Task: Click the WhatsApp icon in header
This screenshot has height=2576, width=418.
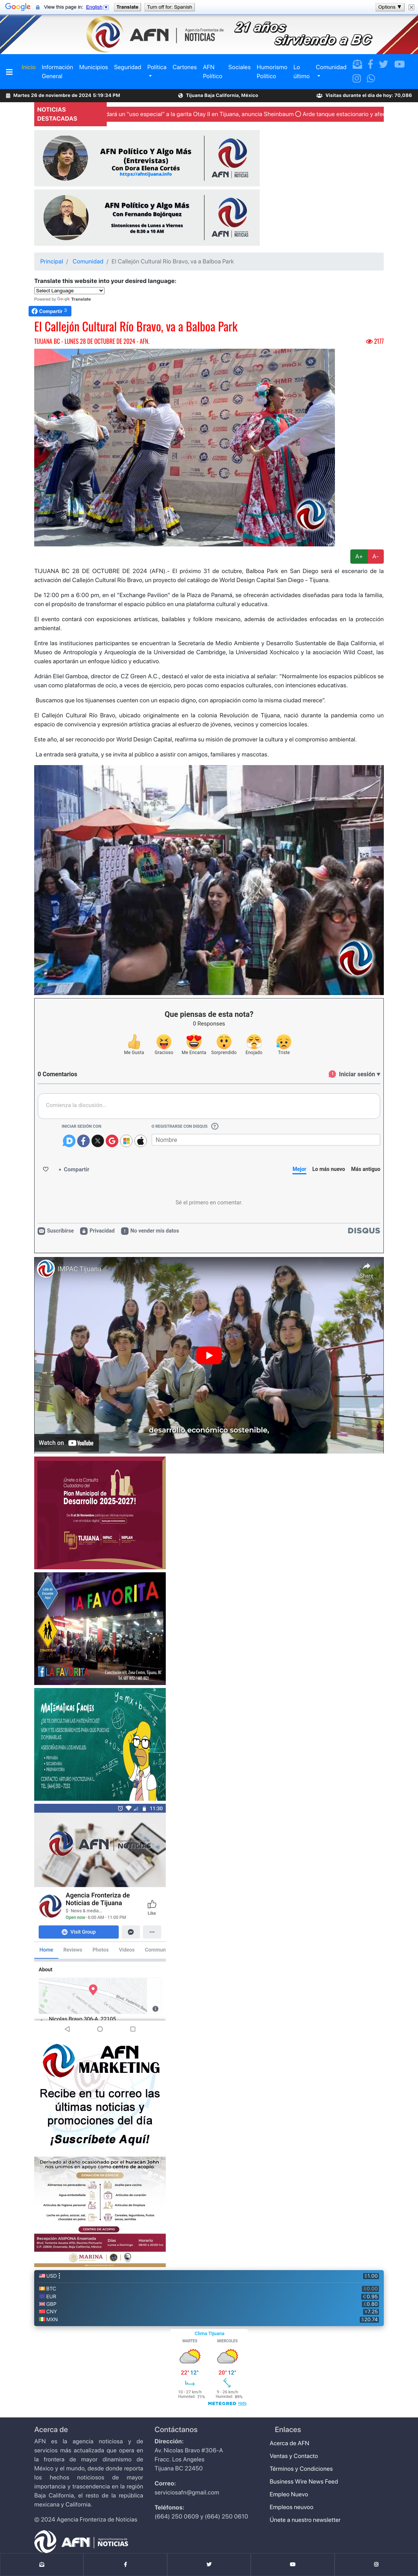Action: (x=371, y=78)
